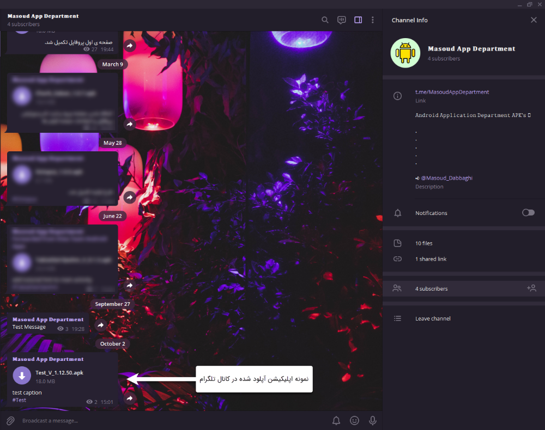The width and height of the screenshot is (545, 430).
Task: Click the file icon beside 10 files
Action: 397,243
